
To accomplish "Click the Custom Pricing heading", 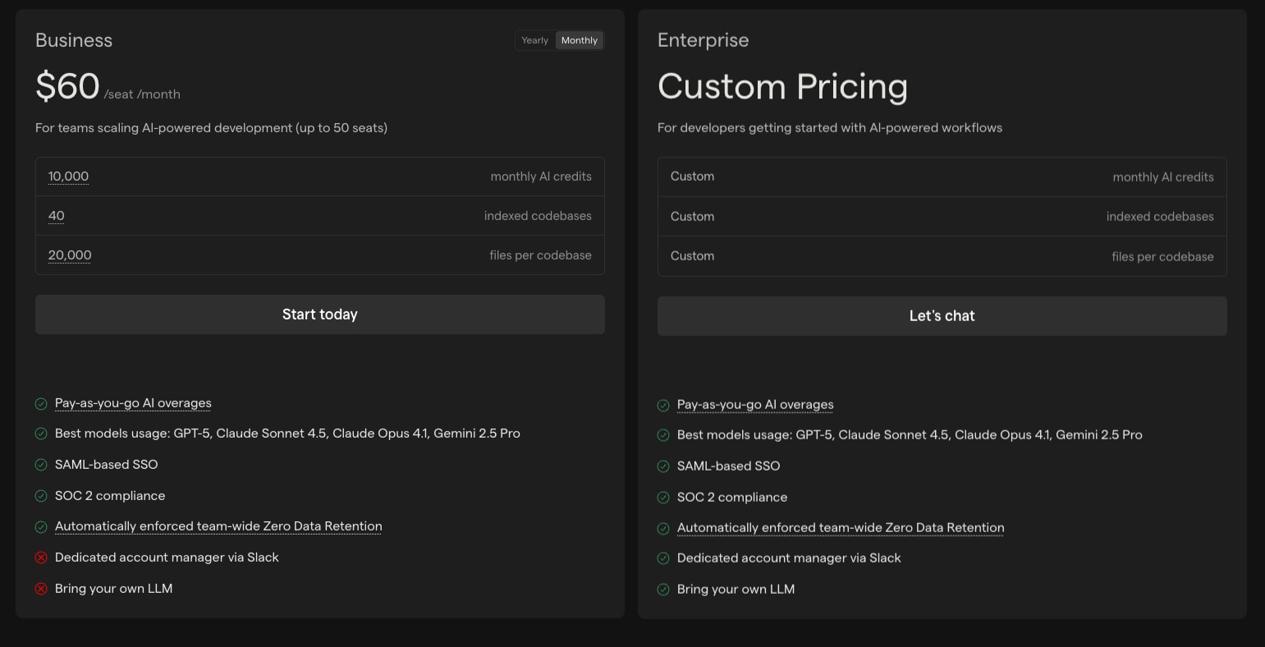I will pos(782,86).
